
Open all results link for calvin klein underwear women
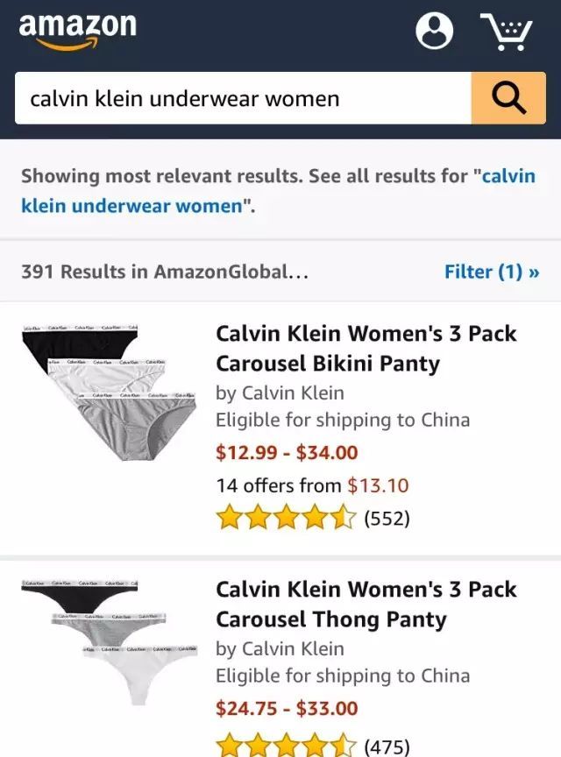click(x=279, y=191)
